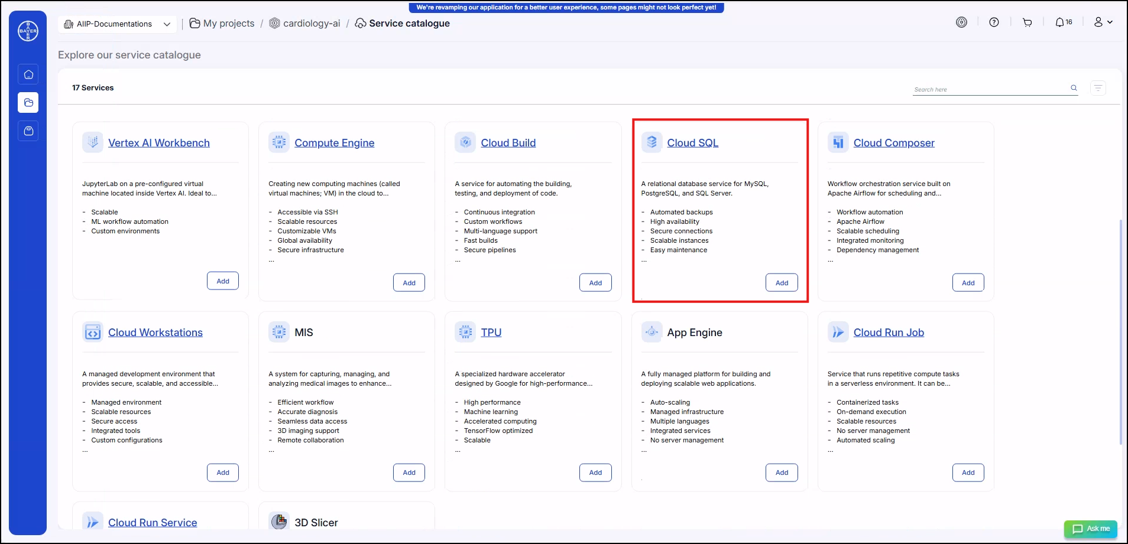Open Cloud Composer link
This screenshot has height=544, width=1128.
(894, 143)
